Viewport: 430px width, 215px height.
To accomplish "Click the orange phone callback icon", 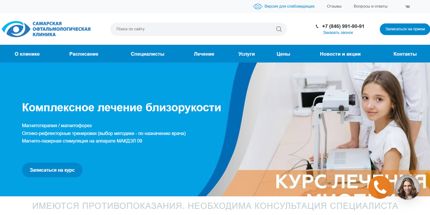I will pos(379,187).
